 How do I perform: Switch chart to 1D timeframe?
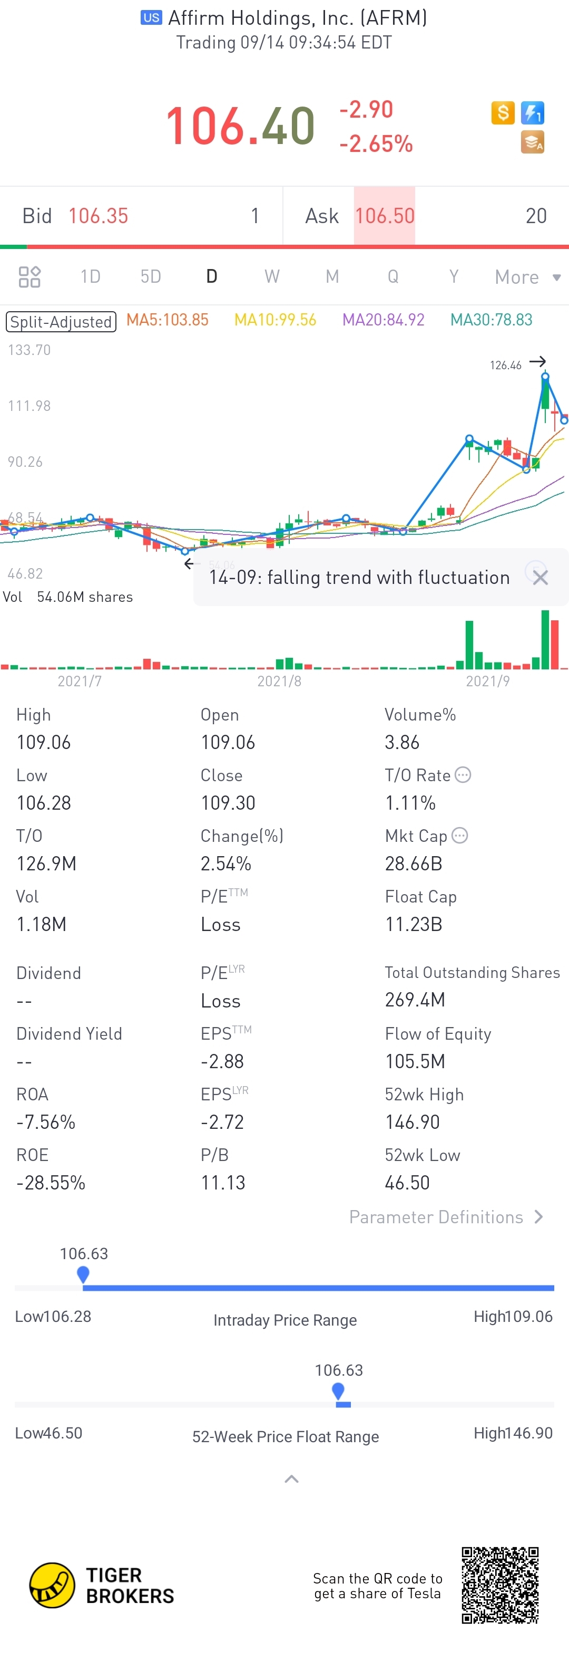(x=90, y=276)
